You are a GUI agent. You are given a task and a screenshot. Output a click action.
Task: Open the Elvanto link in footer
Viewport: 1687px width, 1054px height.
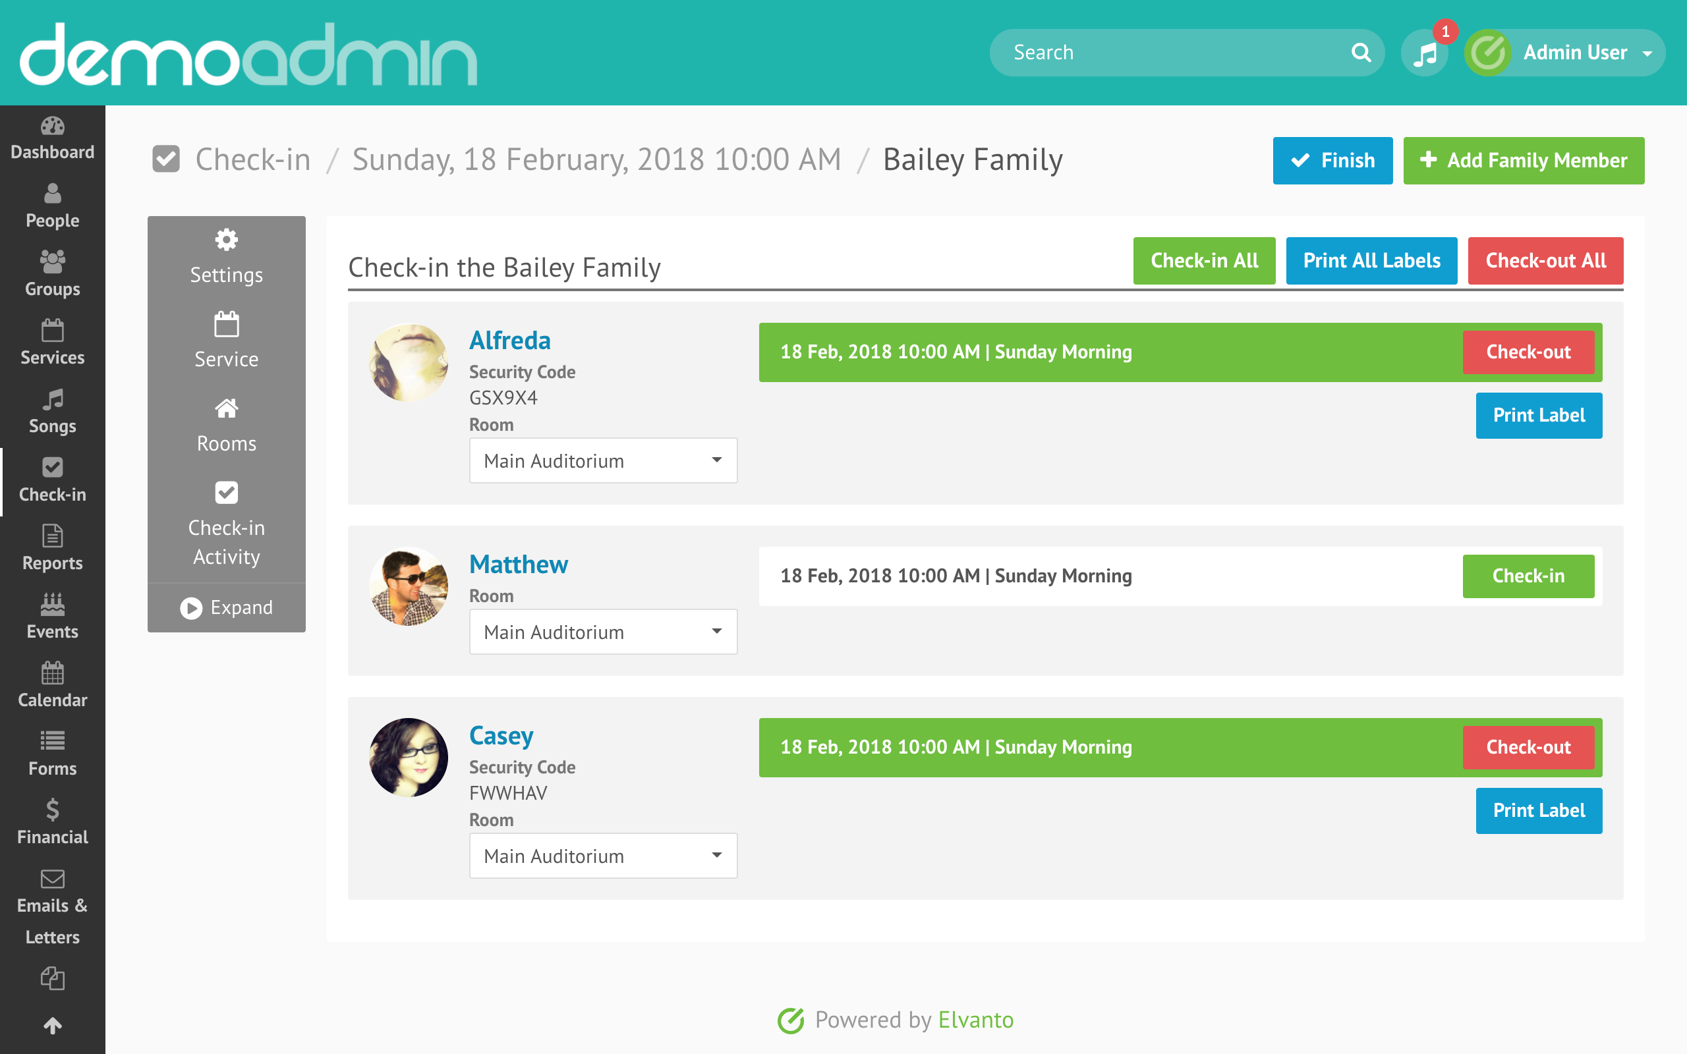click(x=975, y=1019)
